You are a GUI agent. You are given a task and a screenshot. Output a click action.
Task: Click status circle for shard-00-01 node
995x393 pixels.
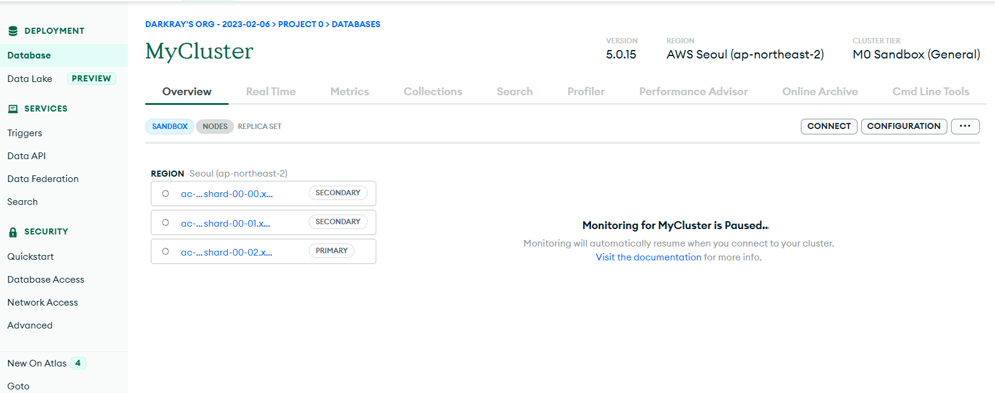pos(165,222)
